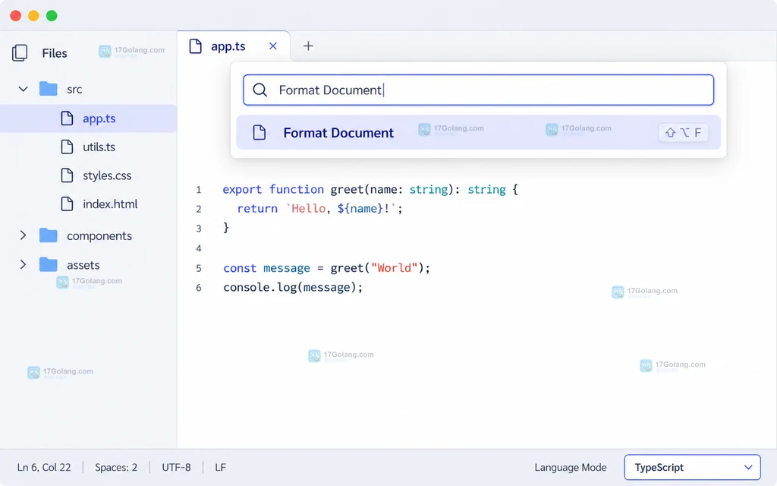
Task: Click the macOS green zoom window button
Action: 52,16
